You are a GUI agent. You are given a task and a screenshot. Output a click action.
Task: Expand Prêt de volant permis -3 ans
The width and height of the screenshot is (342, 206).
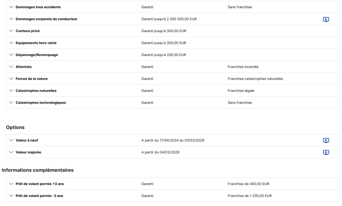coord(11,196)
